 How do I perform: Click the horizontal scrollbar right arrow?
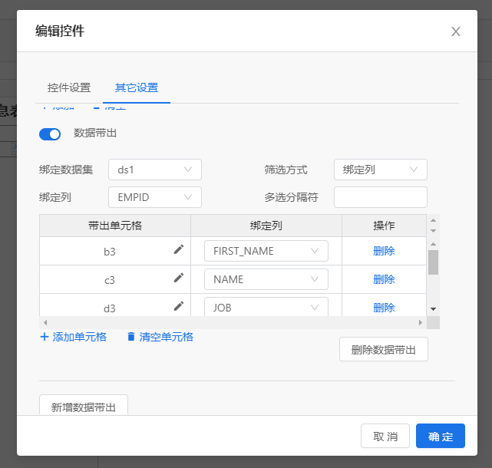coord(421,322)
